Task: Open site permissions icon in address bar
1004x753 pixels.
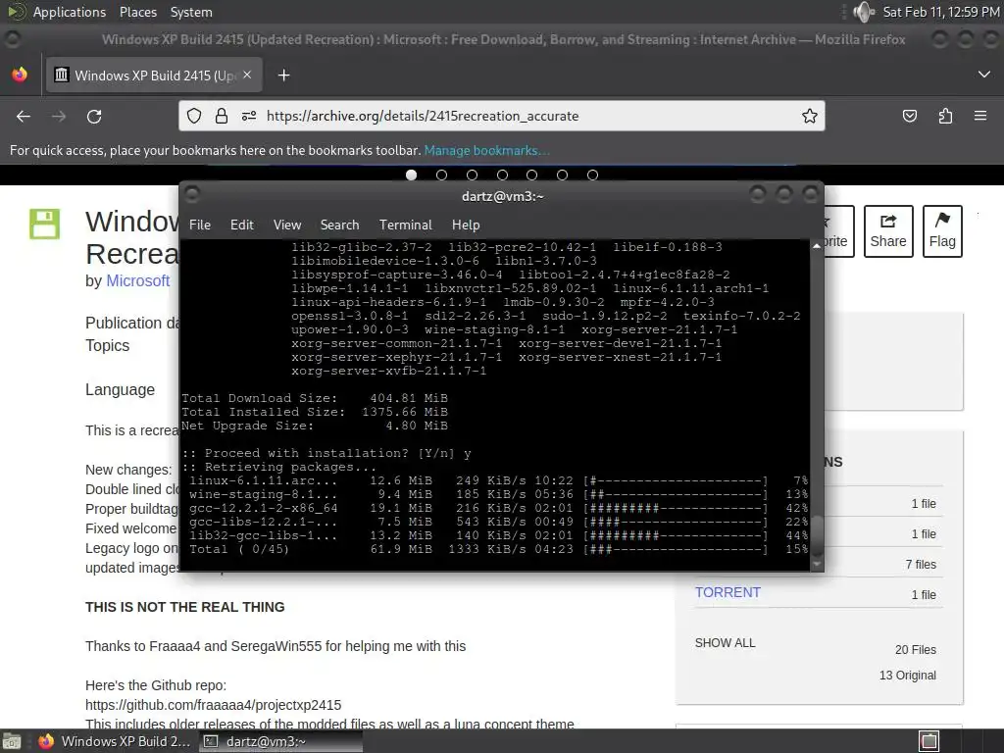Action: pos(249,116)
